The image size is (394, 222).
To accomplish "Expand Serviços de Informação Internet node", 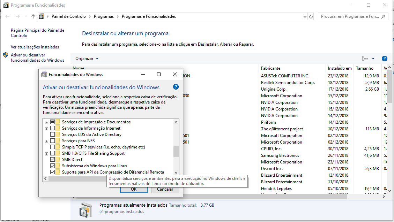I will [46, 129].
